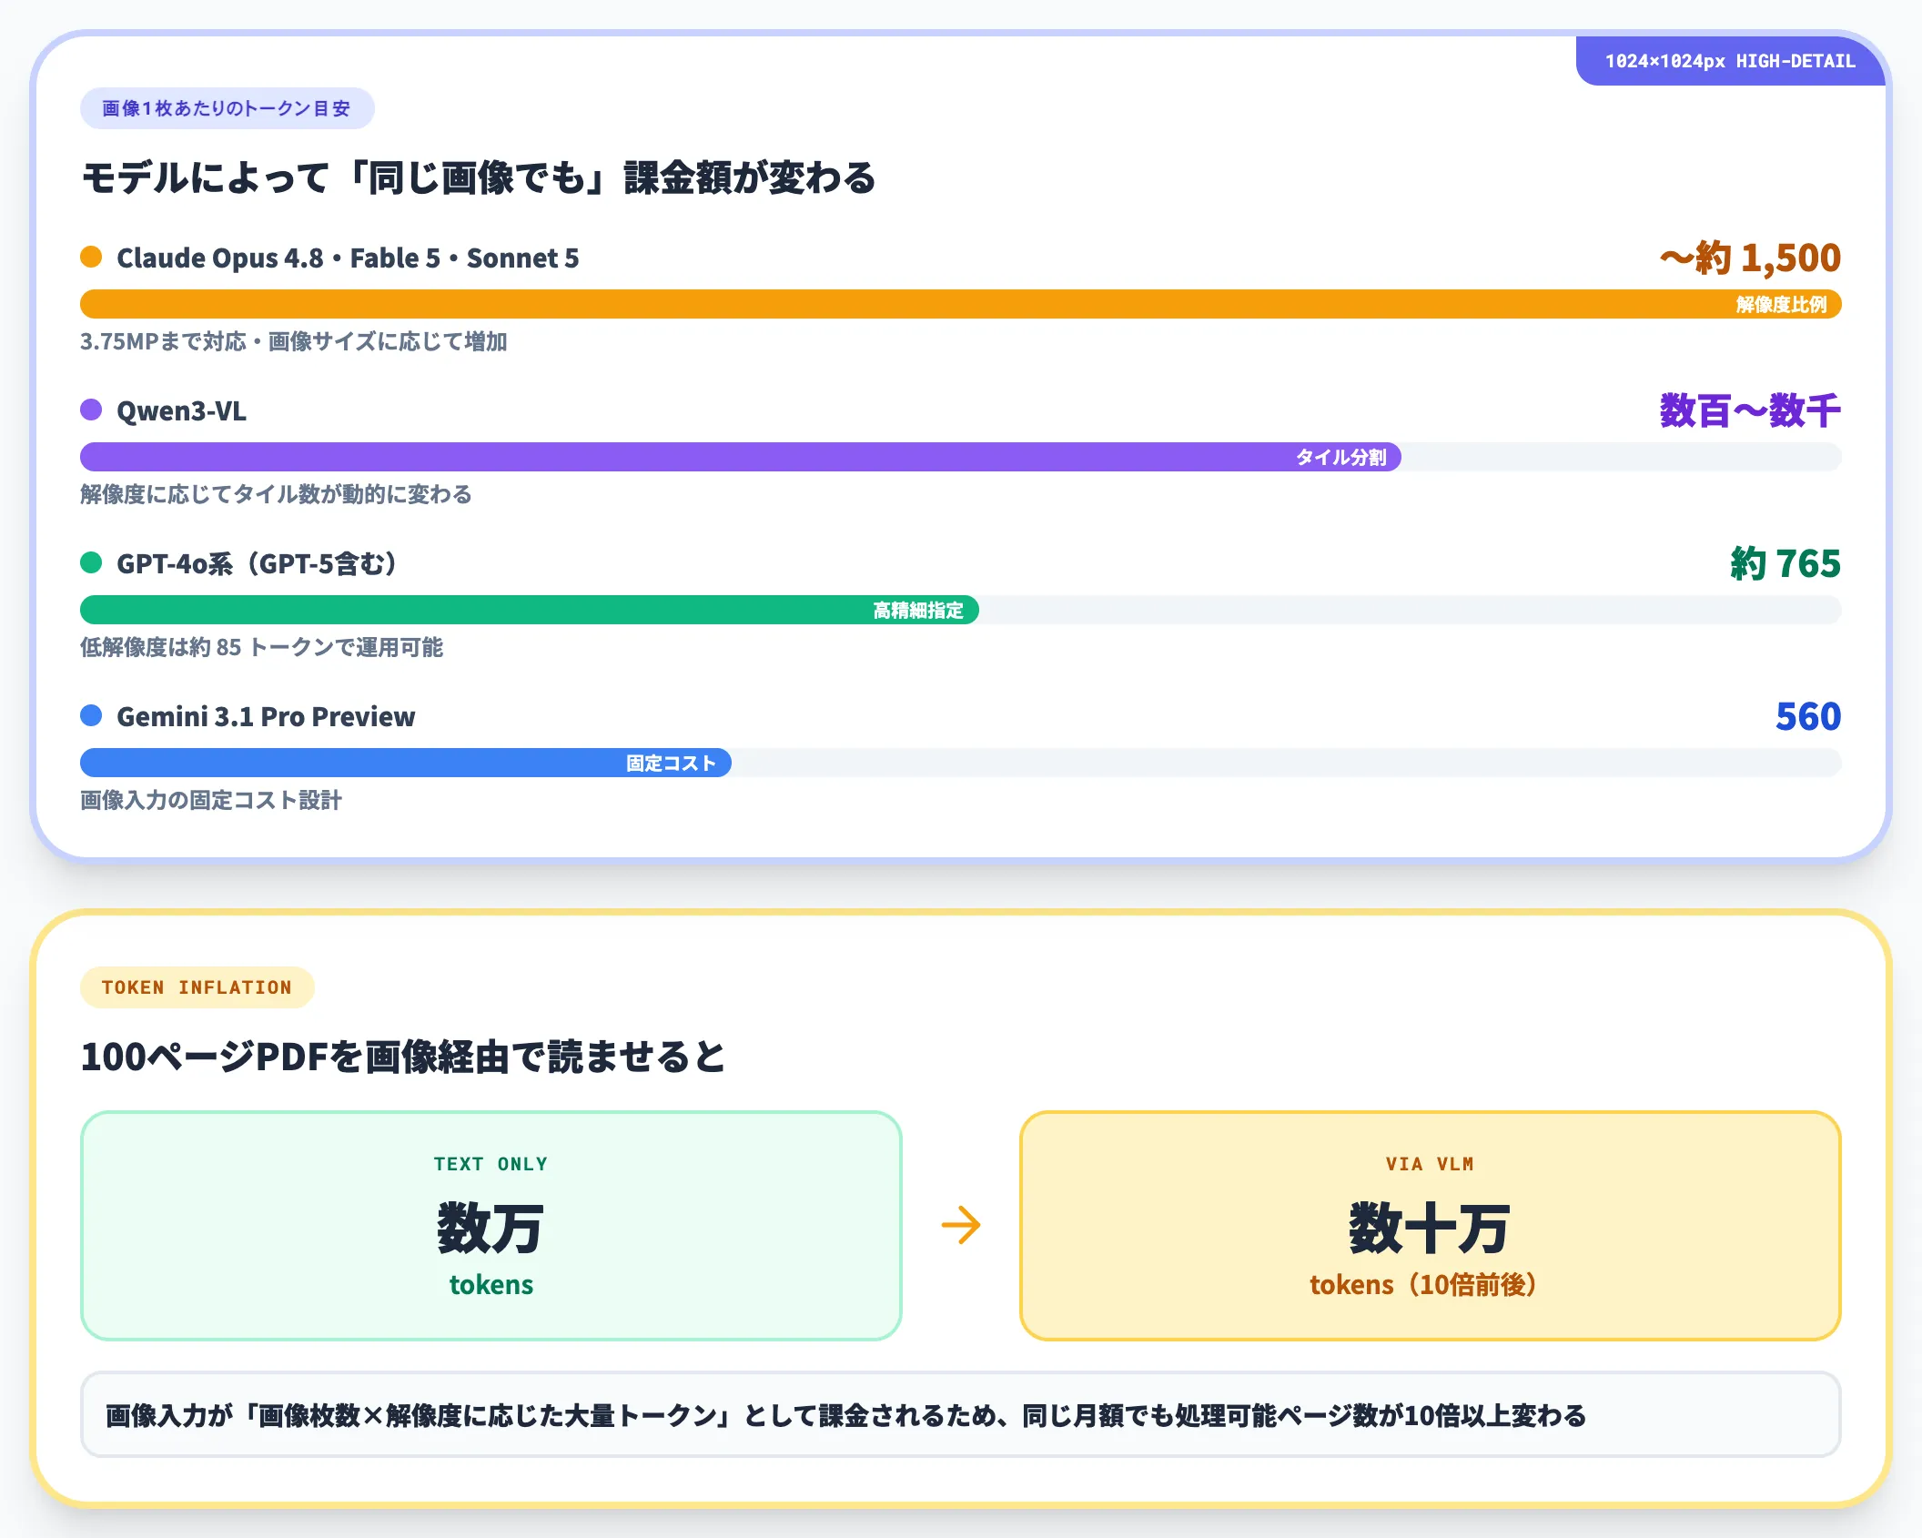Click the tokens（10倍前後） caption
This screenshot has width=1922, height=1538.
[x=1424, y=1285]
